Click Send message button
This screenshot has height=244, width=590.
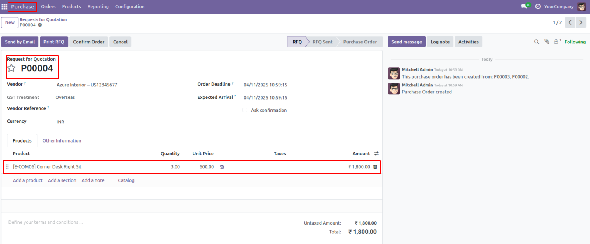coord(406,42)
